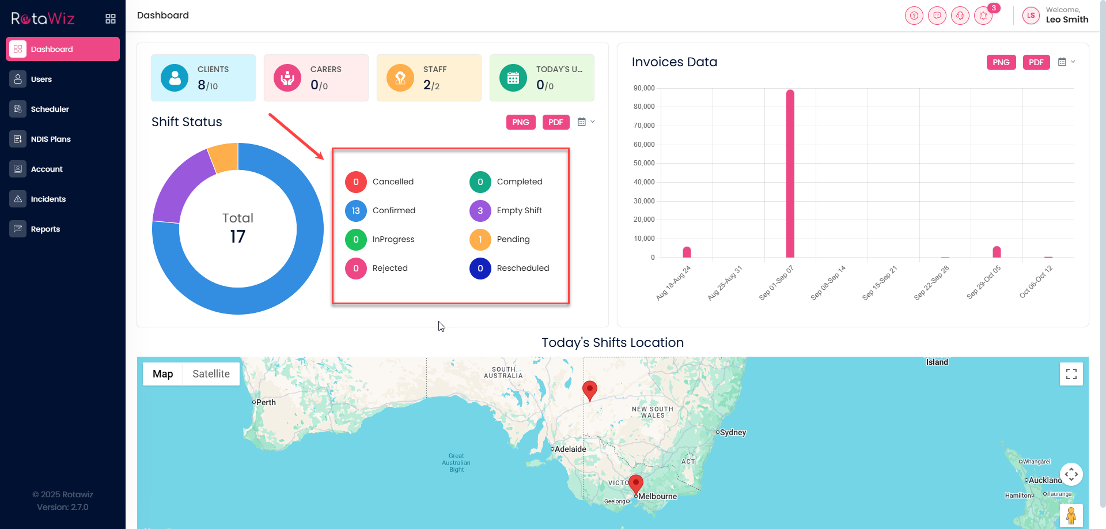Click the headset support icon

pos(960,16)
